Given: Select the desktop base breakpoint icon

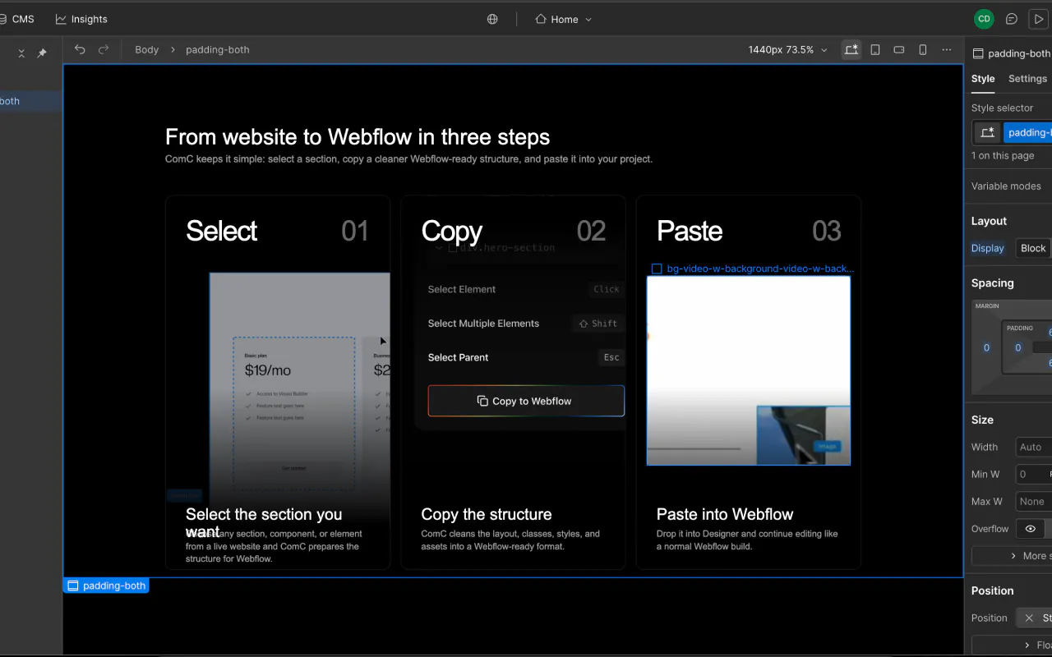Looking at the screenshot, I should tap(851, 49).
